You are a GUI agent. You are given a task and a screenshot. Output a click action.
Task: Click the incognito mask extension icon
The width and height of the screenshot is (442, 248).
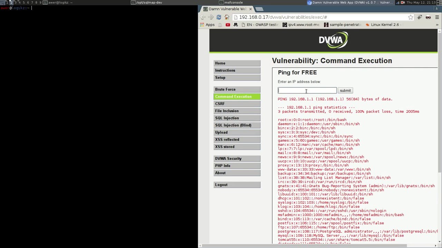428,17
